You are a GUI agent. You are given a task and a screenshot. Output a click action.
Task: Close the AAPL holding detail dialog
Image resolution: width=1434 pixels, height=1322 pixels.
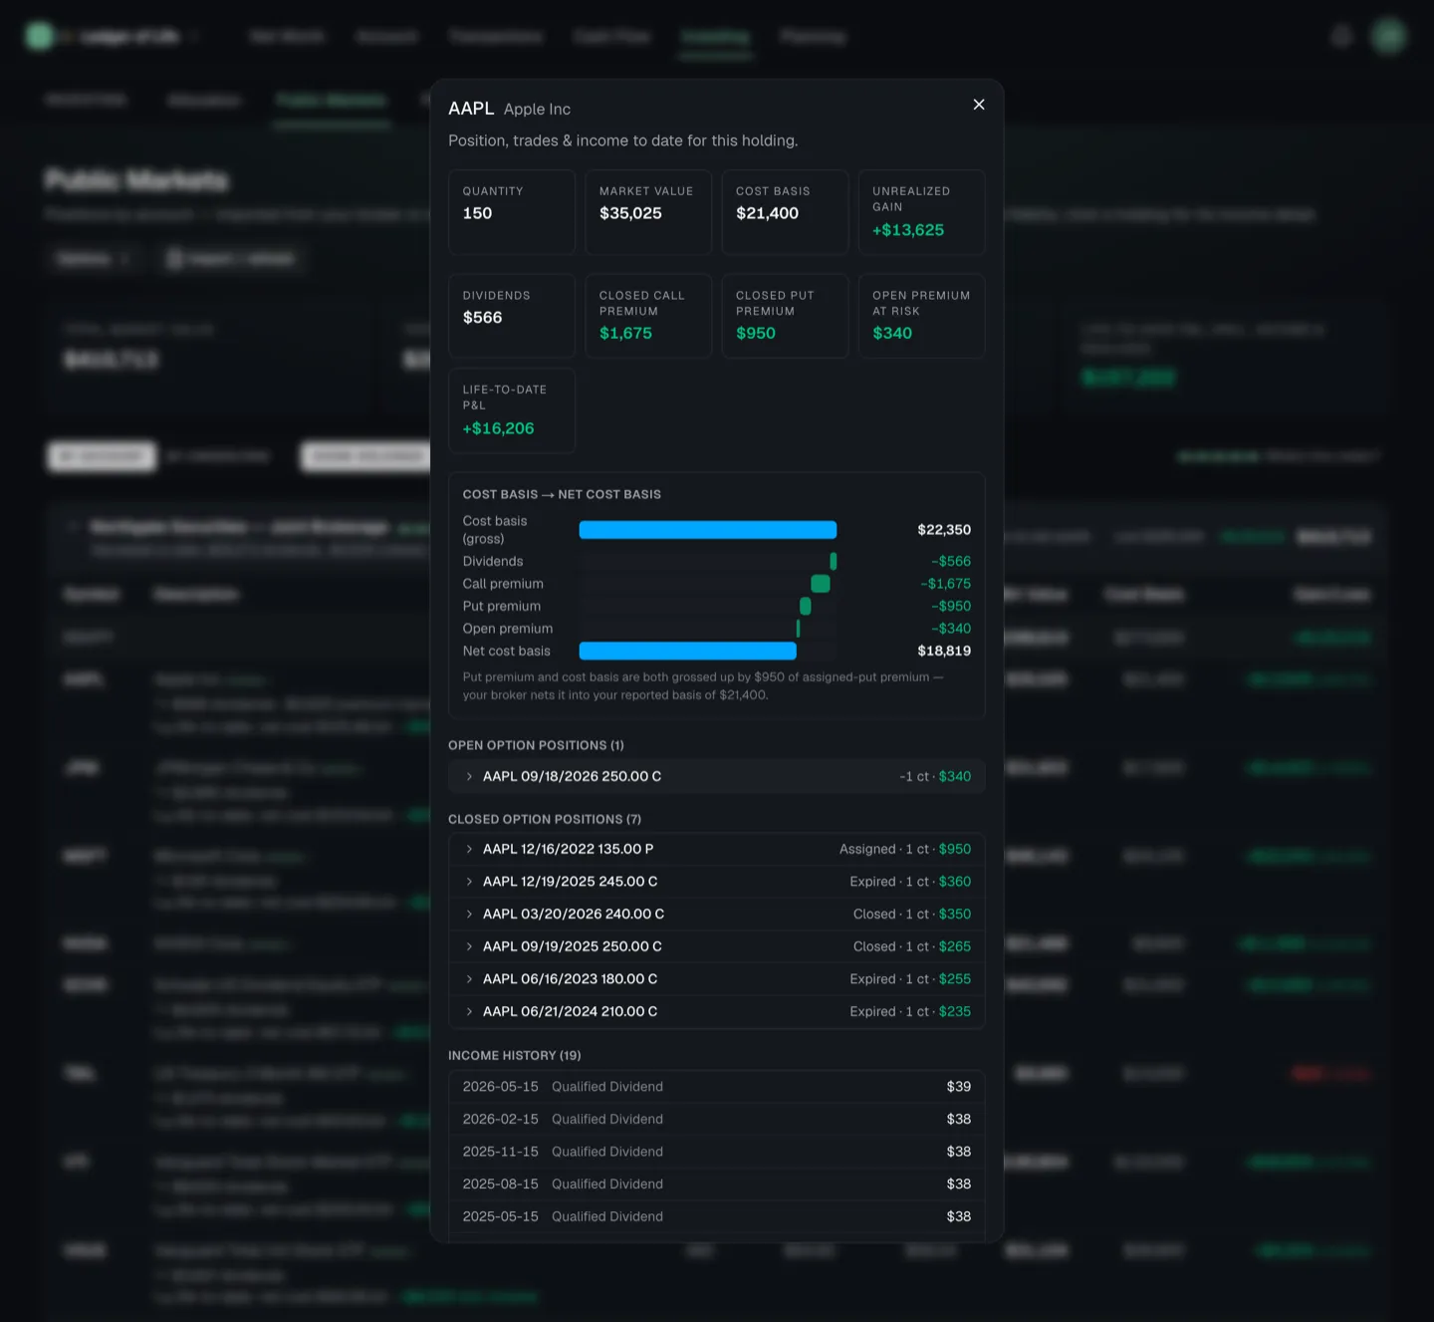point(979,105)
